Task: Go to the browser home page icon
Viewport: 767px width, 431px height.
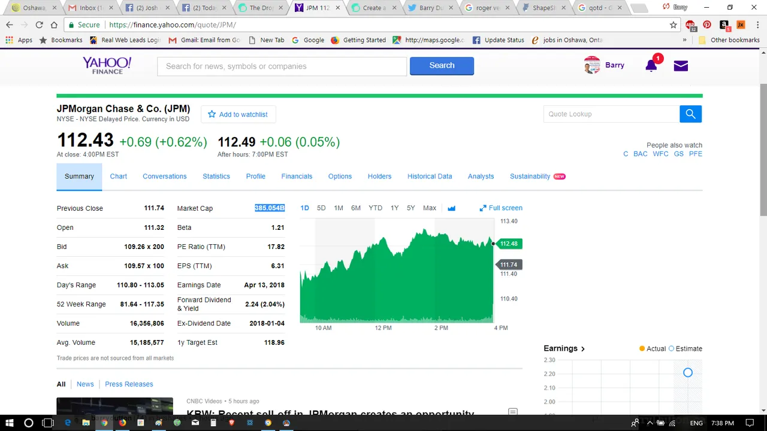Action: tap(54, 25)
